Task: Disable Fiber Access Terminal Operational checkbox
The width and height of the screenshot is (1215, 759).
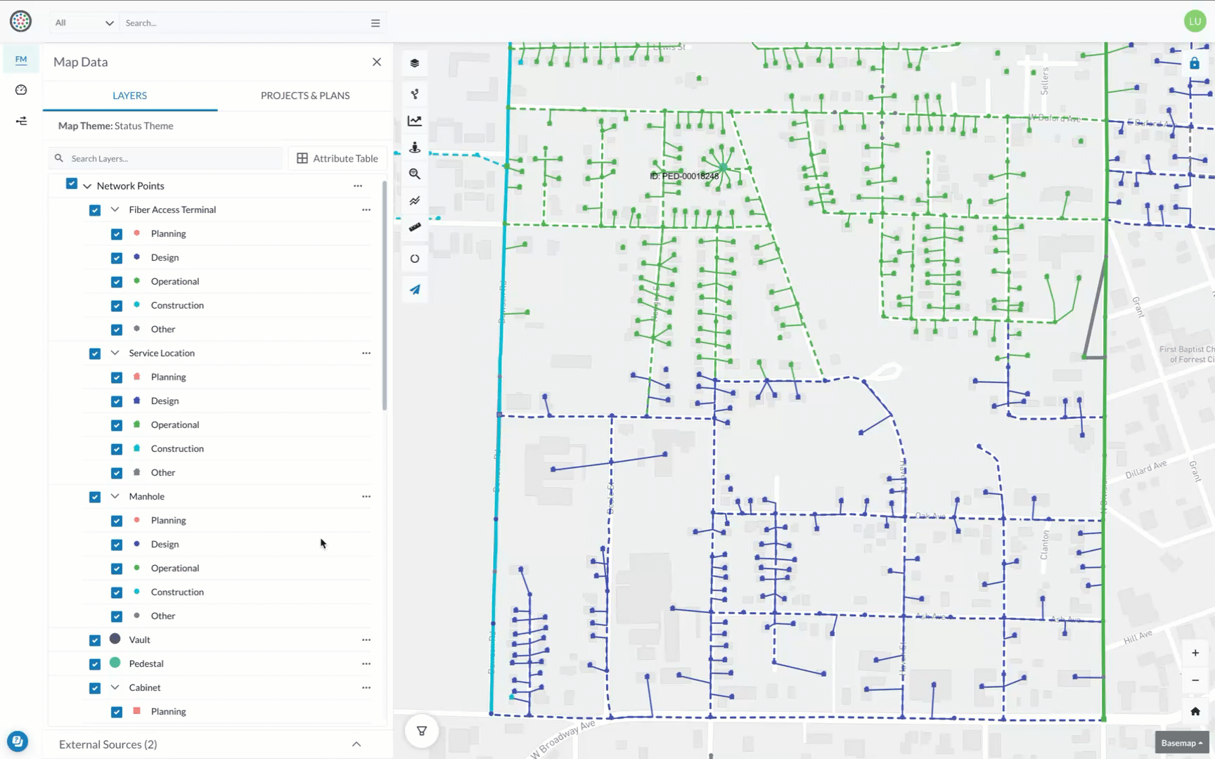Action: [x=117, y=282]
